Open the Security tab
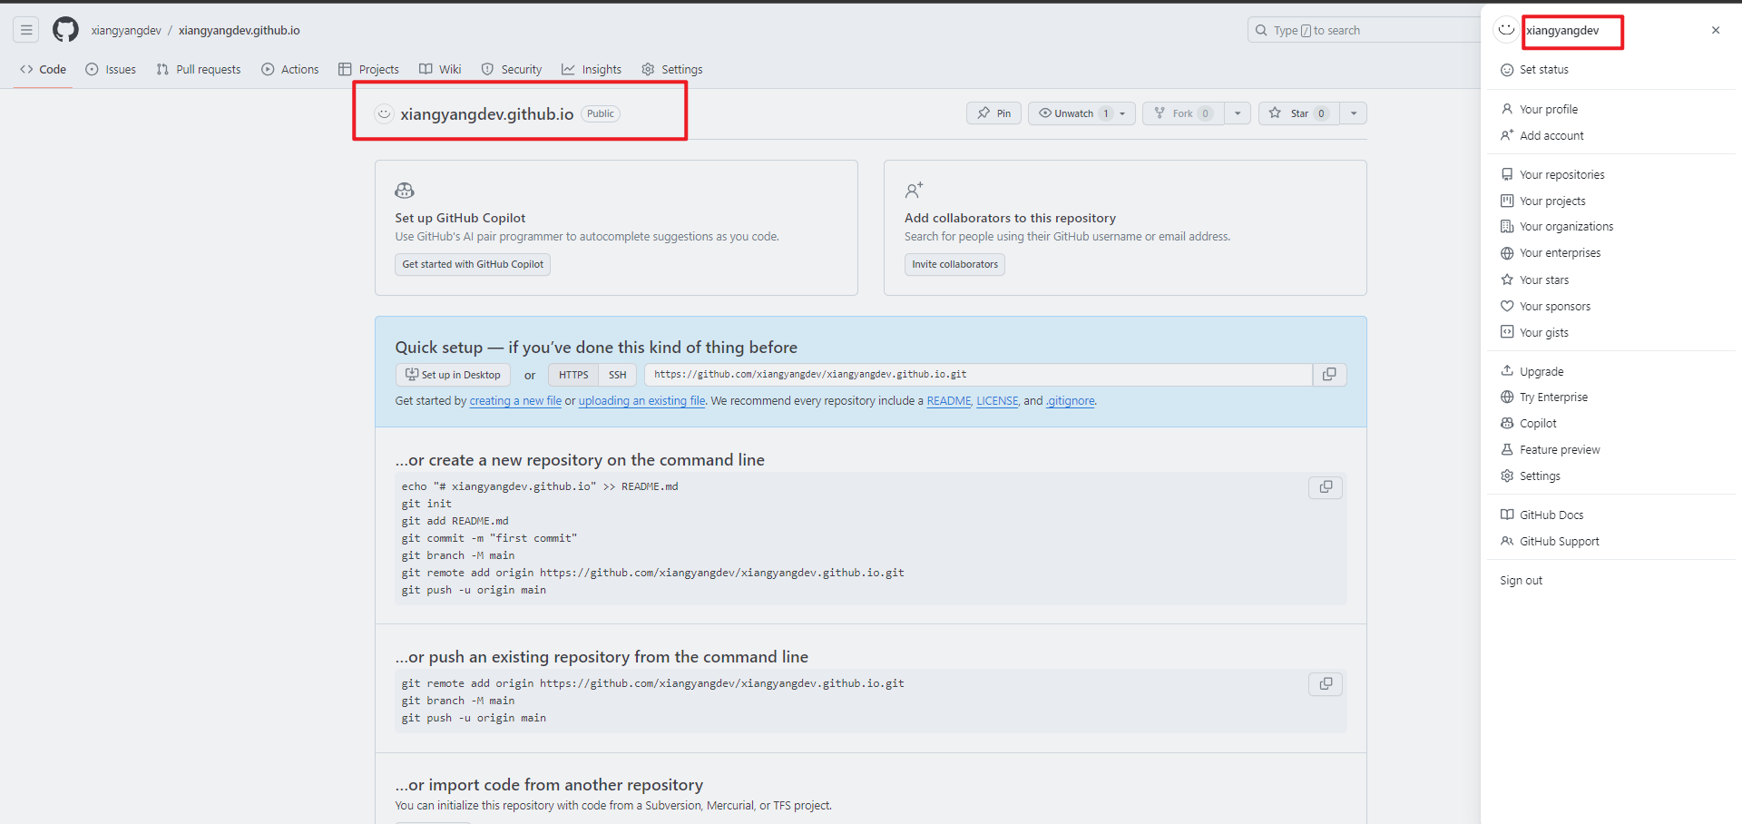This screenshot has width=1742, height=824. [x=512, y=69]
